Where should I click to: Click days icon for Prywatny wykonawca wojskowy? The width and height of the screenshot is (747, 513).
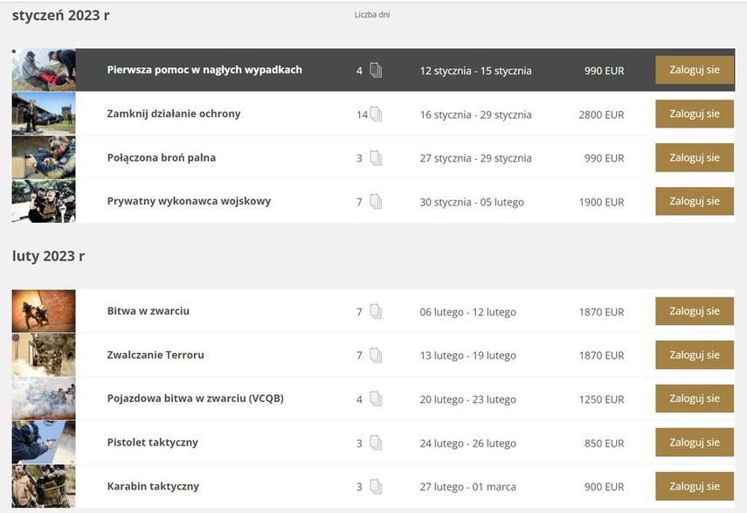[x=376, y=202]
